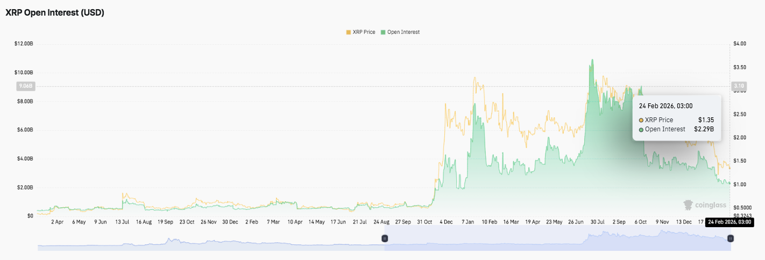The image size is (765, 260).
Task: Click the XRP Open Interest (USD) title
Action: point(54,13)
